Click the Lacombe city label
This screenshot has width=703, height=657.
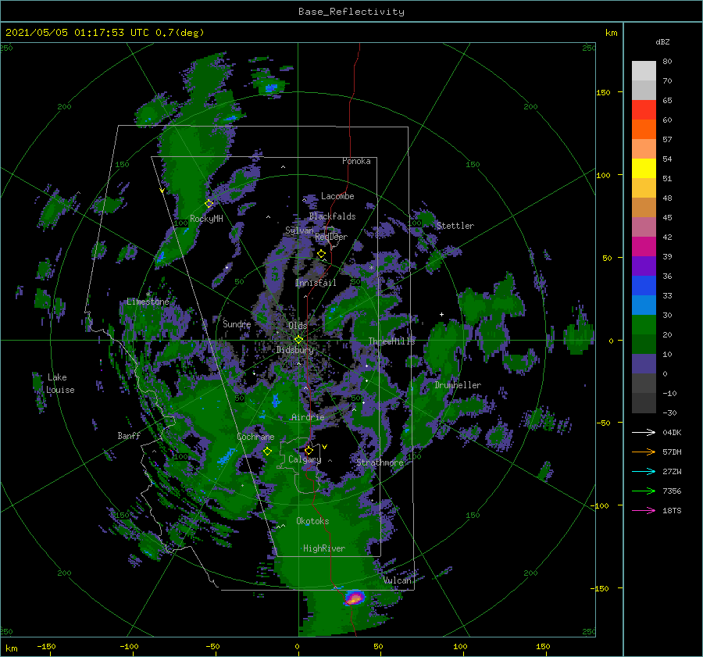(337, 196)
